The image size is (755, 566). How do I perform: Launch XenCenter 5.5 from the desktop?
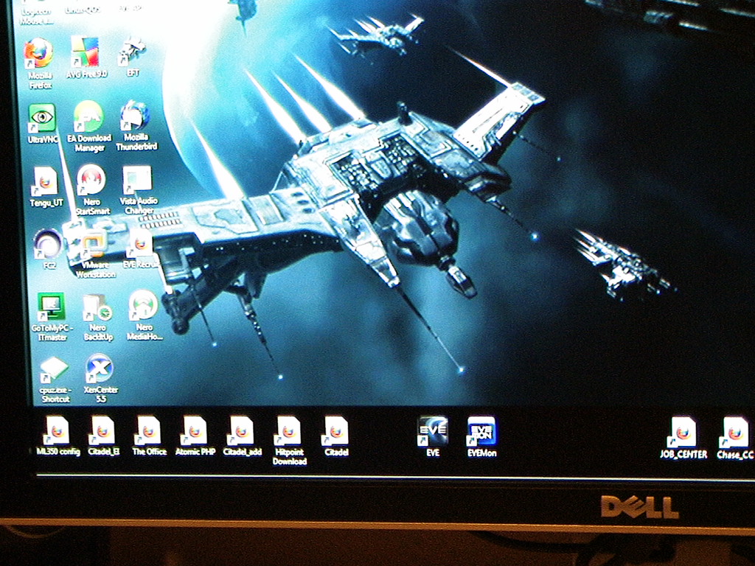pyautogui.click(x=100, y=378)
